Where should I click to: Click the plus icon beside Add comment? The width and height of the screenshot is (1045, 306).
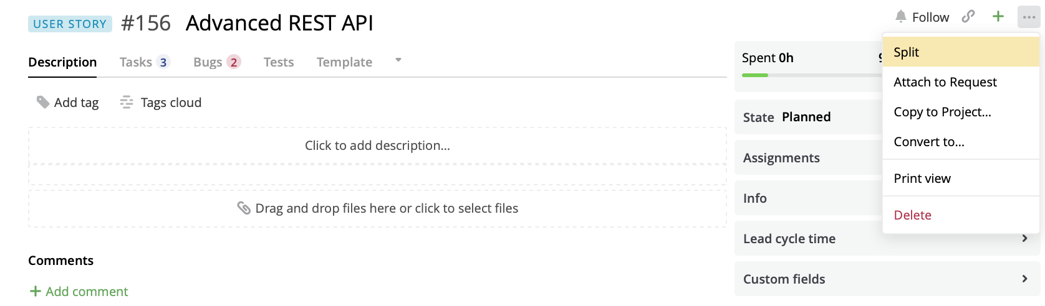click(36, 291)
